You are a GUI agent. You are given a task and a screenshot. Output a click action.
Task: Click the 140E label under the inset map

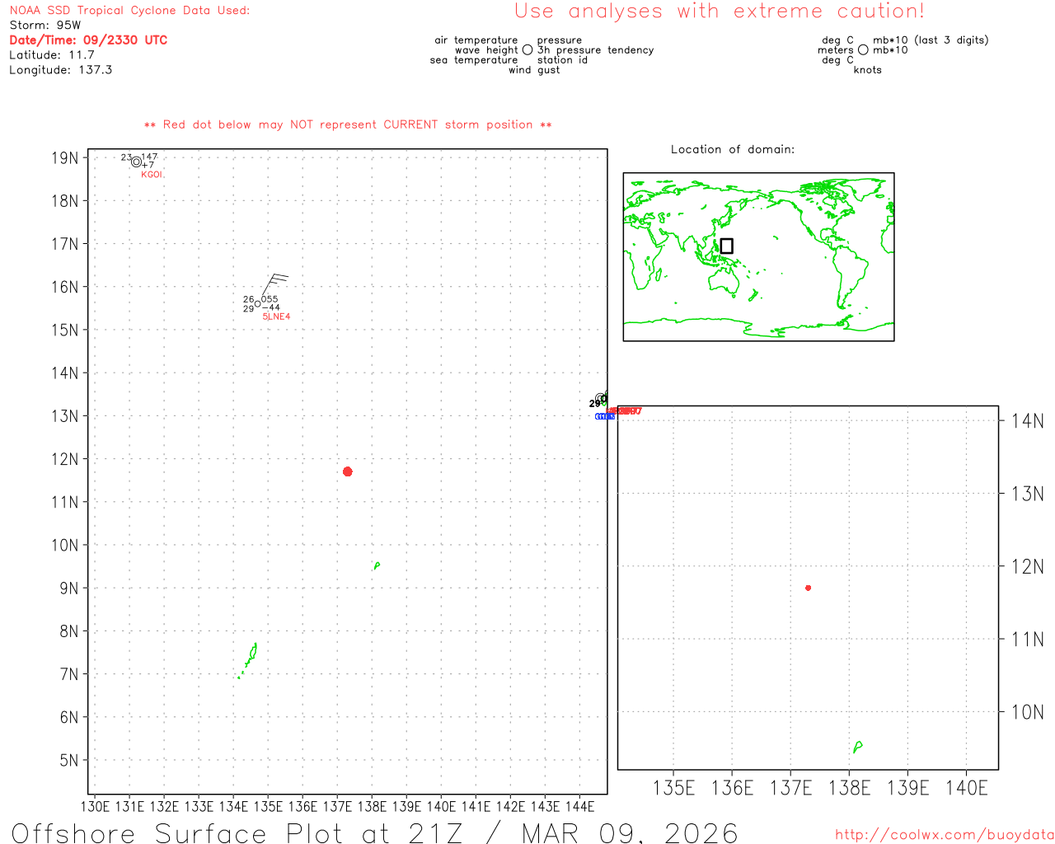967,788
